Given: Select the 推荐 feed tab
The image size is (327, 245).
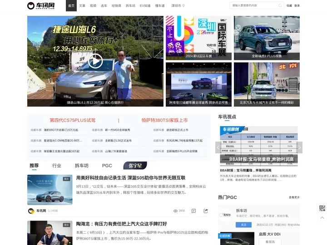Looking at the screenshot, I should point(34,166).
